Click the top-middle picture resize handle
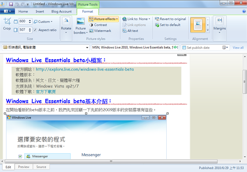The image size is (247, 172). pyautogui.click(x=86, y=114)
